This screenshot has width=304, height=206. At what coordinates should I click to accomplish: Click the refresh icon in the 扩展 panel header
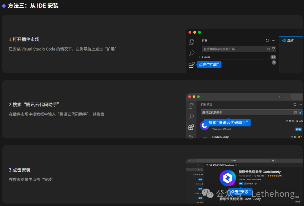267,40
